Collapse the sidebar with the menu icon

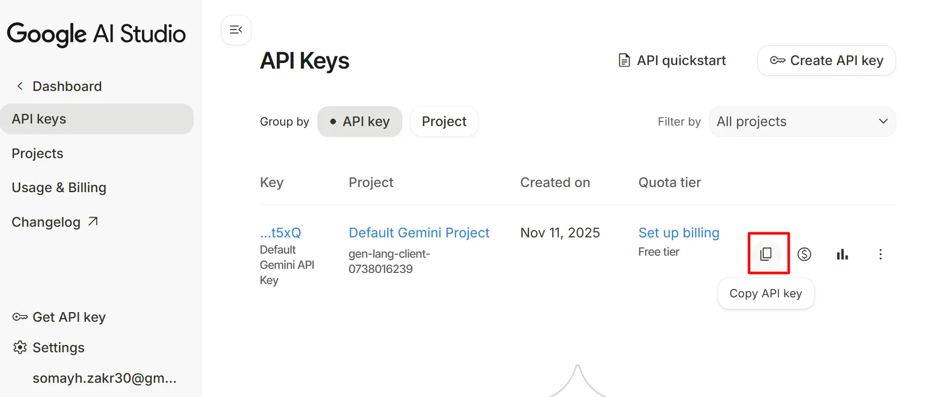pyautogui.click(x=236, y=30)
